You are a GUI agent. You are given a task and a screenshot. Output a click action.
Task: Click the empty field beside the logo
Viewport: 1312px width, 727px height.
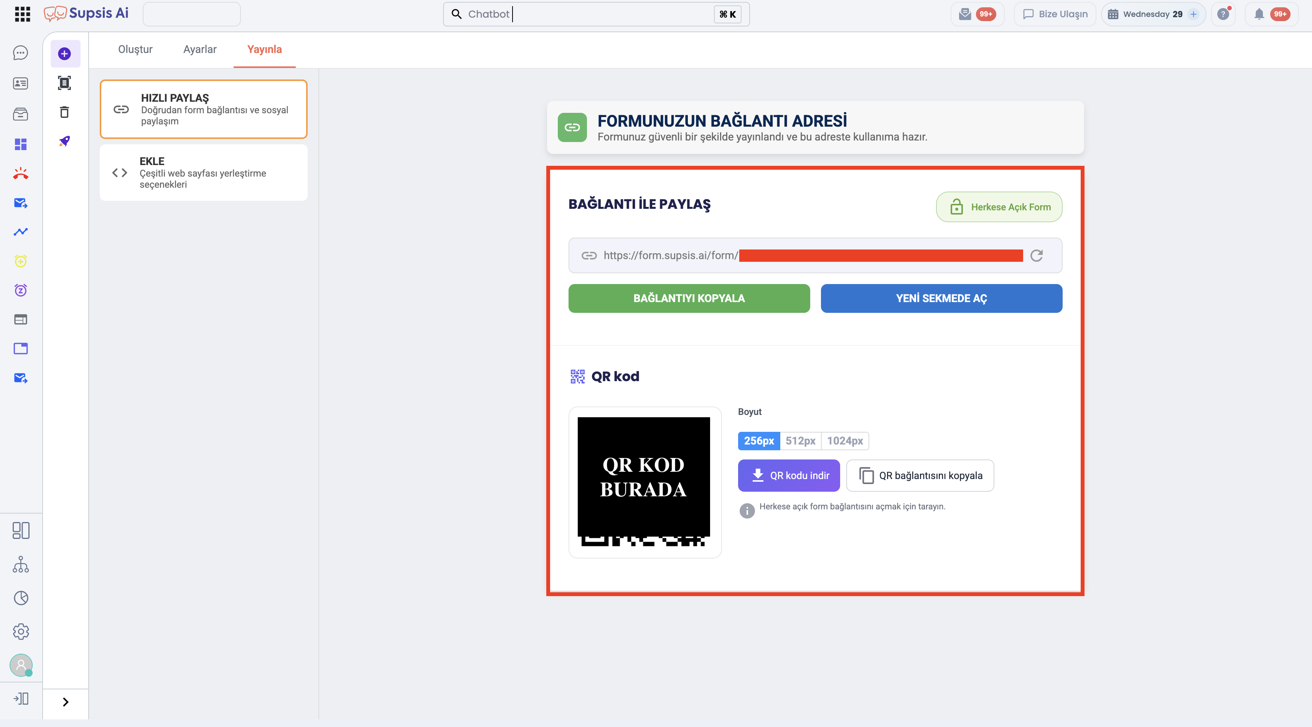click(x=191, y=14)
